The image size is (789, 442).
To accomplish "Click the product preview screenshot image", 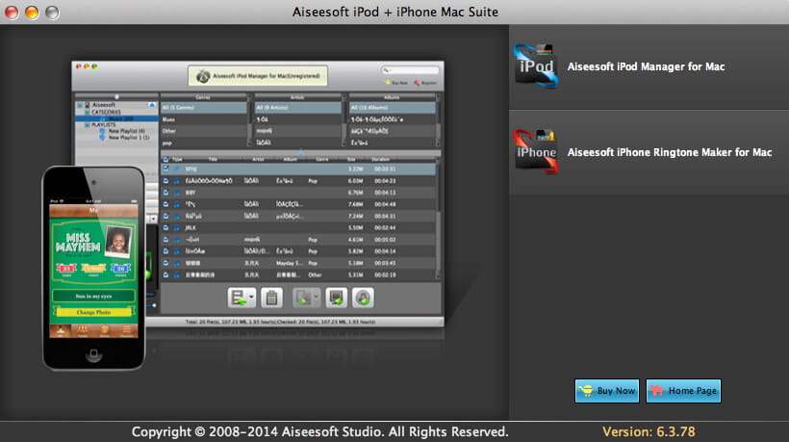I will [243, 216].
